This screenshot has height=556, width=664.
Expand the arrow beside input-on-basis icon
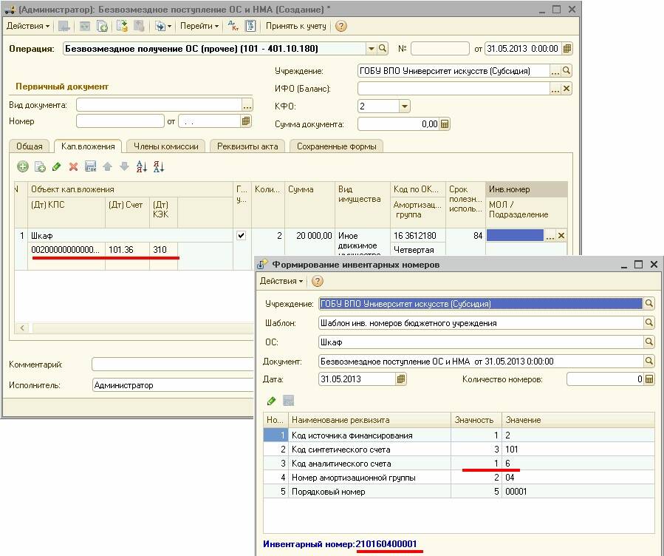[169, 27]
